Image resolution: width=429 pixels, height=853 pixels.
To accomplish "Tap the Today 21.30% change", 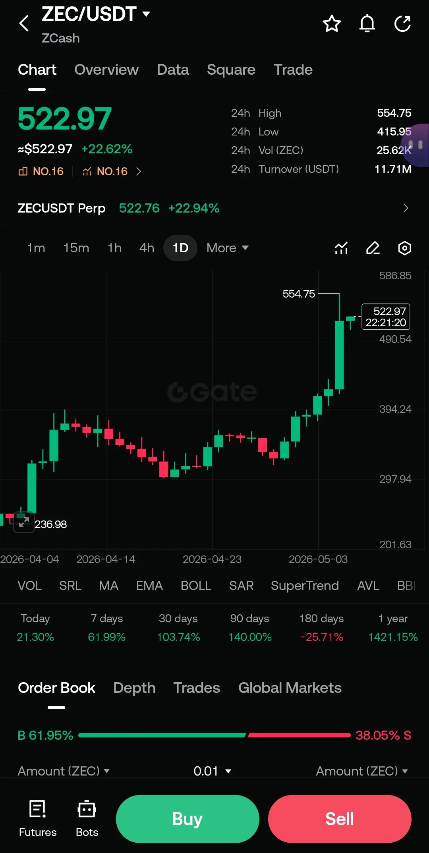I will click(35, 628).
